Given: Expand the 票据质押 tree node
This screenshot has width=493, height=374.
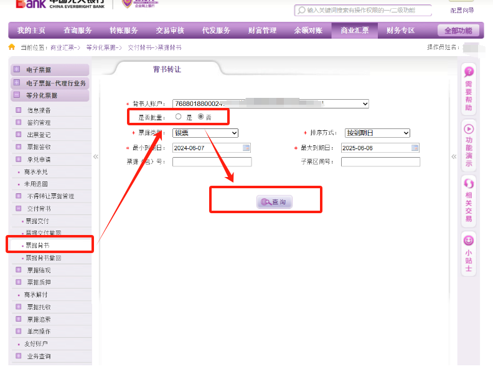Looking at the screenshot, I should click(x=18, y=282).
